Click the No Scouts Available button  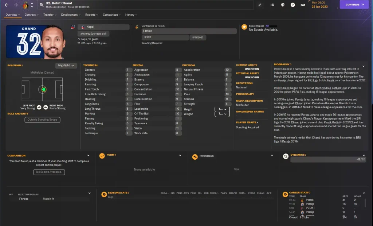tap(49, 172)
